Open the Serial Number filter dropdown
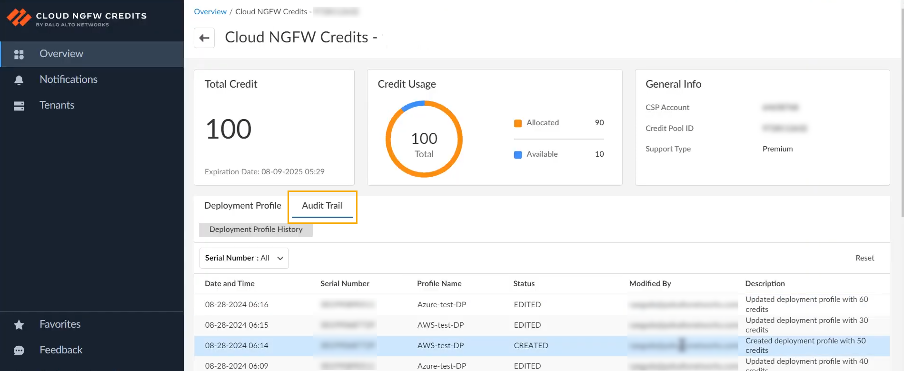The height and width of the screenshot is (371, 904). [x=244, y=258]
